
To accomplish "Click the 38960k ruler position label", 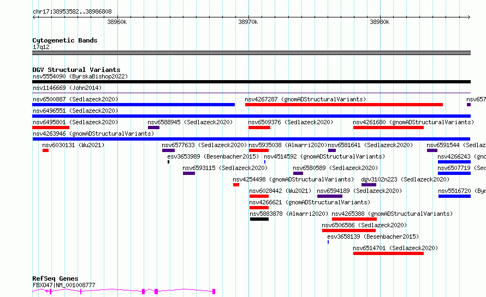I will tap(117, 22).
